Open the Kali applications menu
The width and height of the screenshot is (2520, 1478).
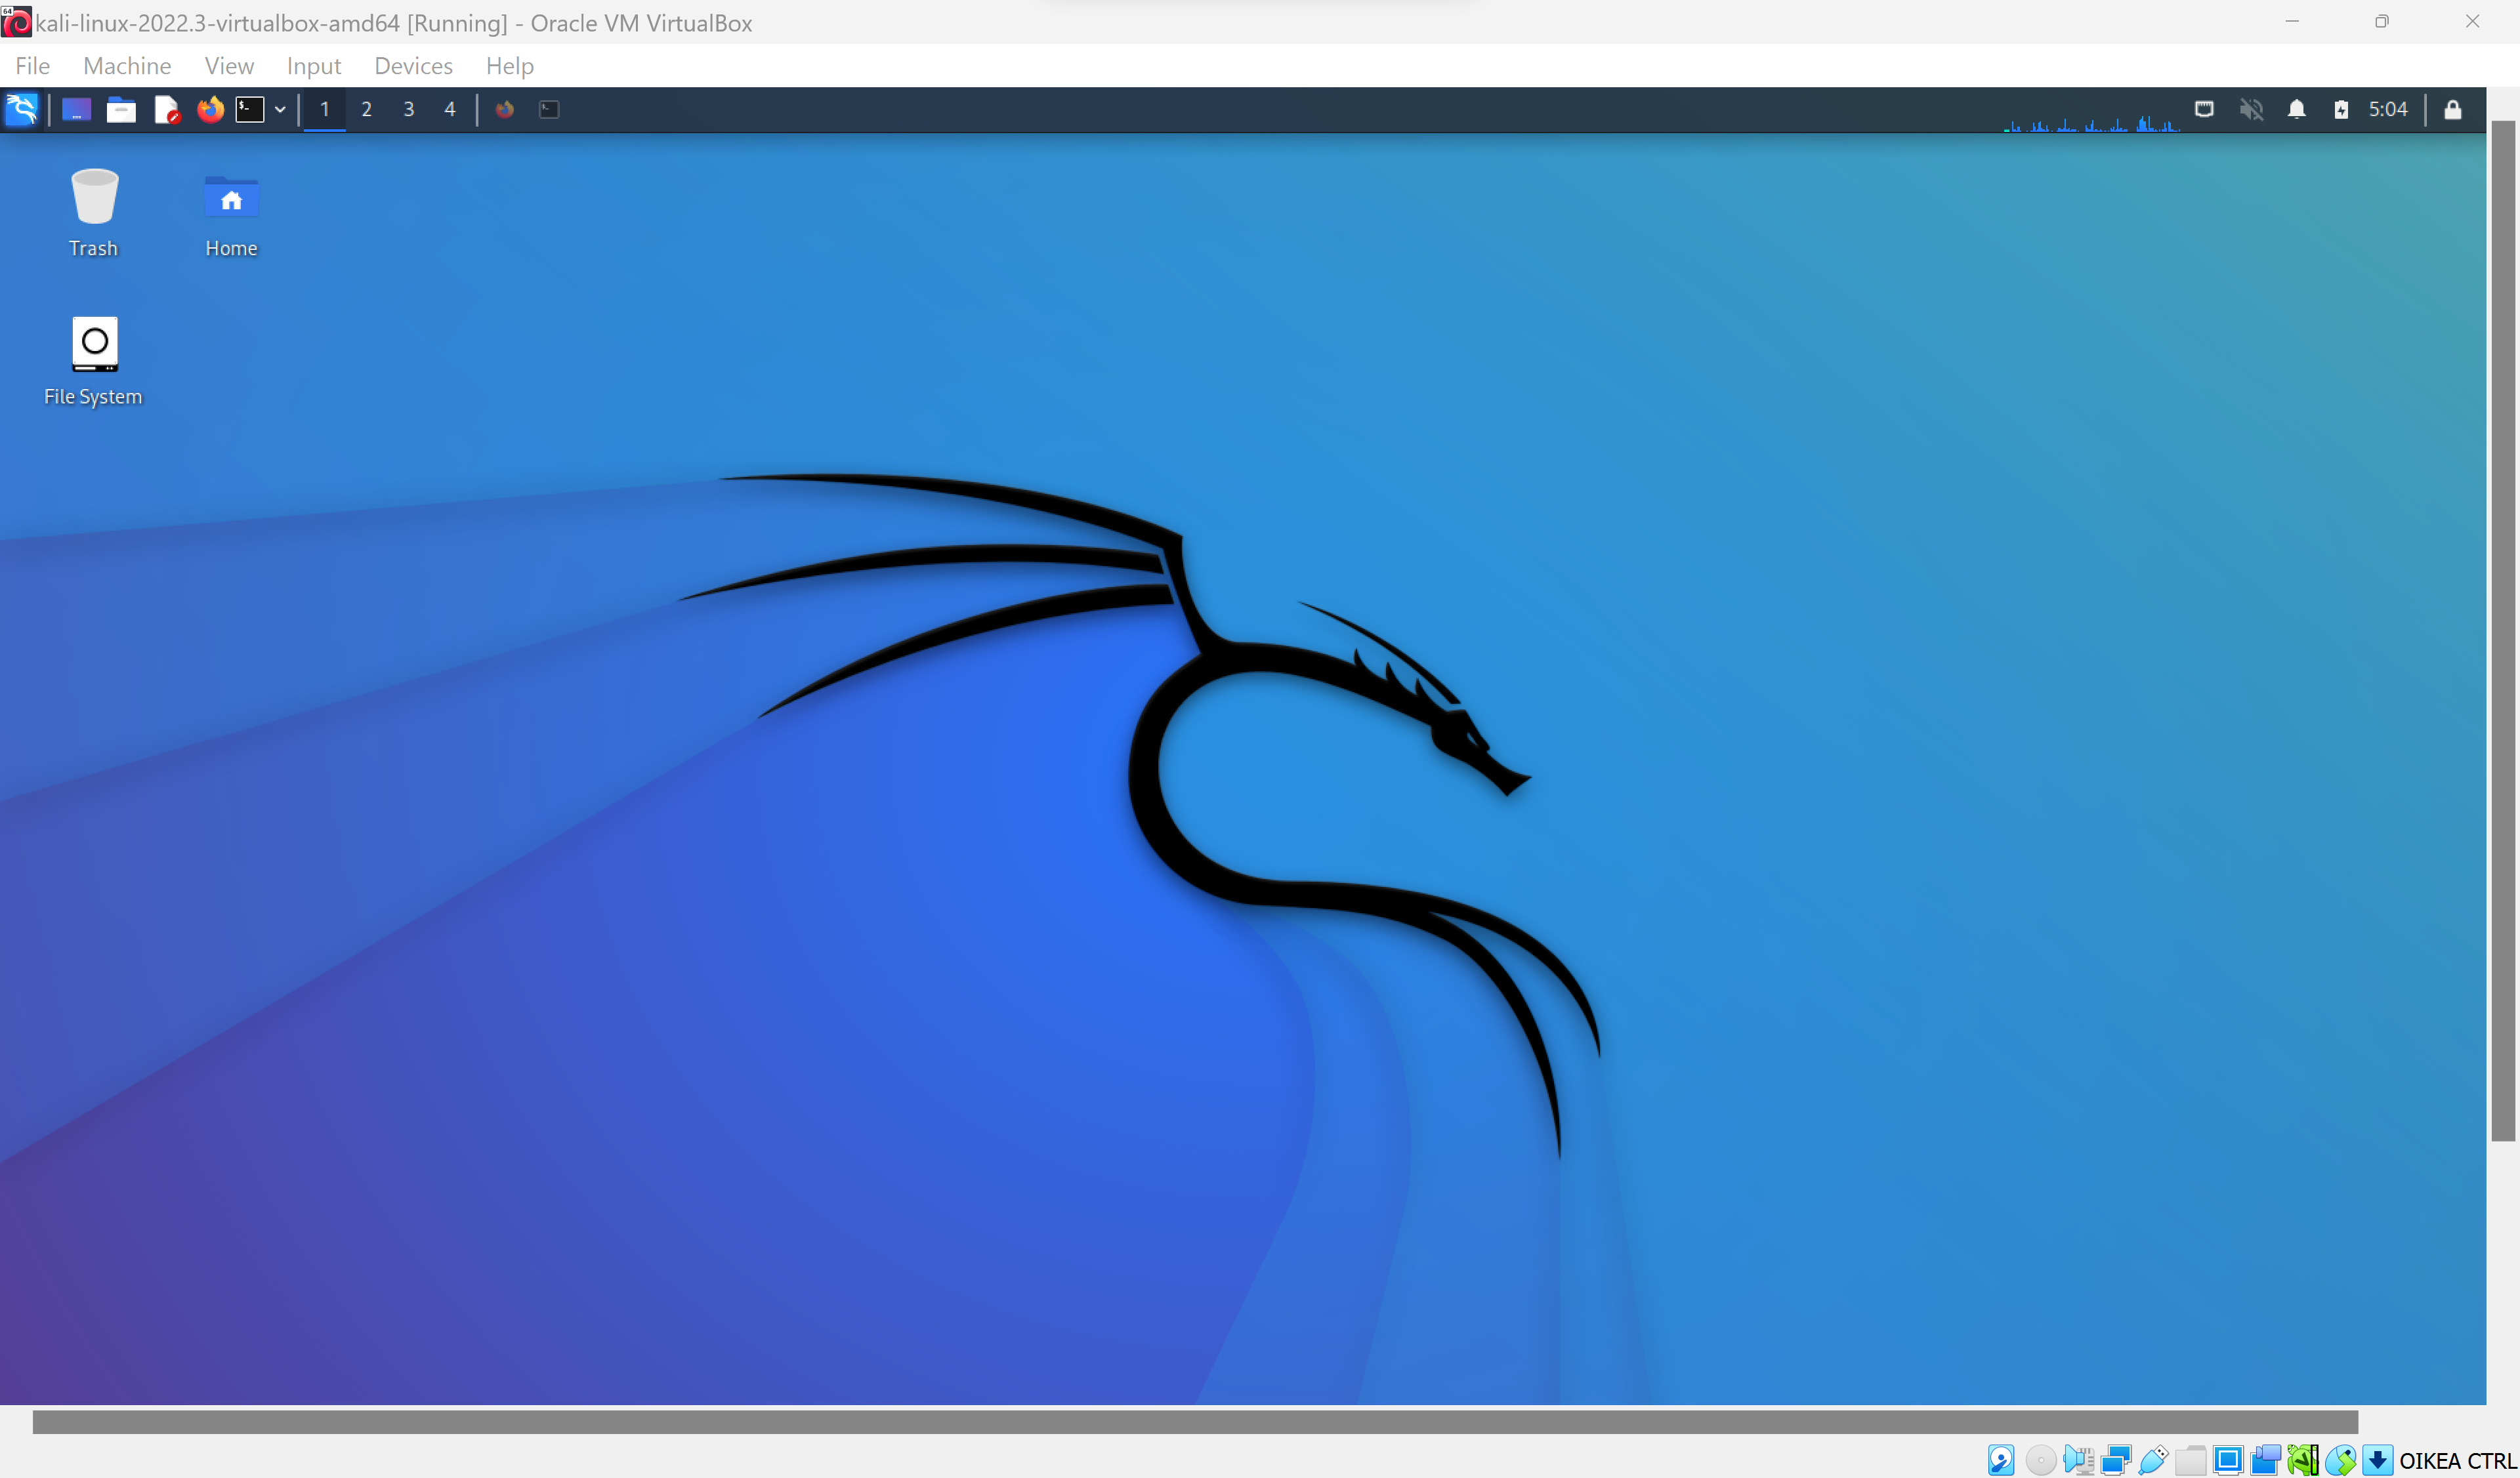pyautogui.click(x=21, y=109)
